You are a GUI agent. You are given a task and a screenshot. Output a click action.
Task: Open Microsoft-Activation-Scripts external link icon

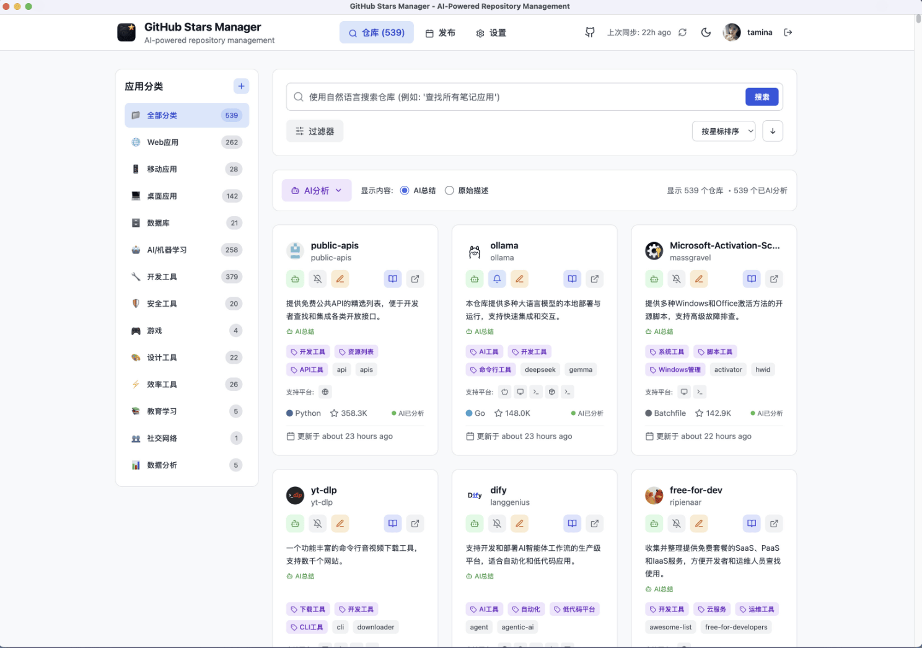(774, 279)
